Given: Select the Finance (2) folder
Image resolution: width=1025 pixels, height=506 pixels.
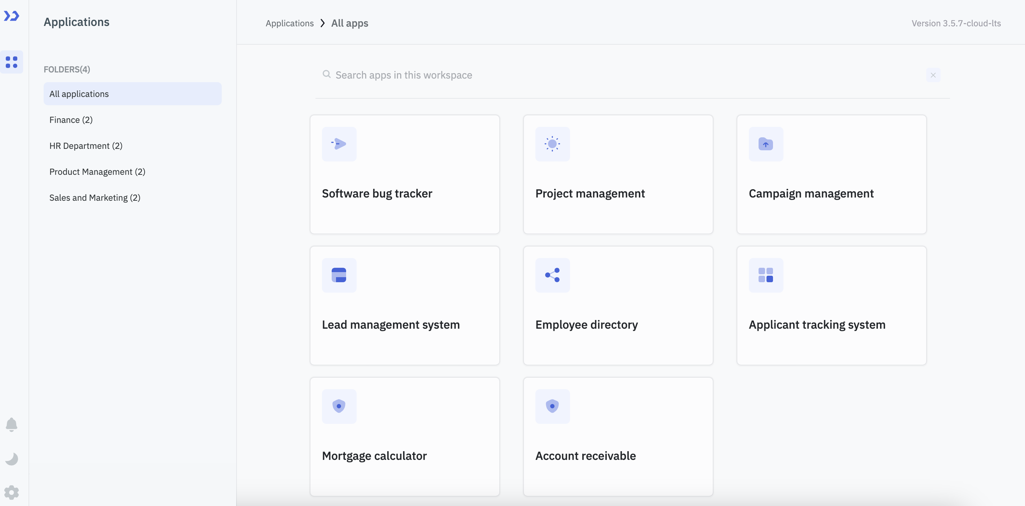Looking at the screenshot, I should coord(70,119).
